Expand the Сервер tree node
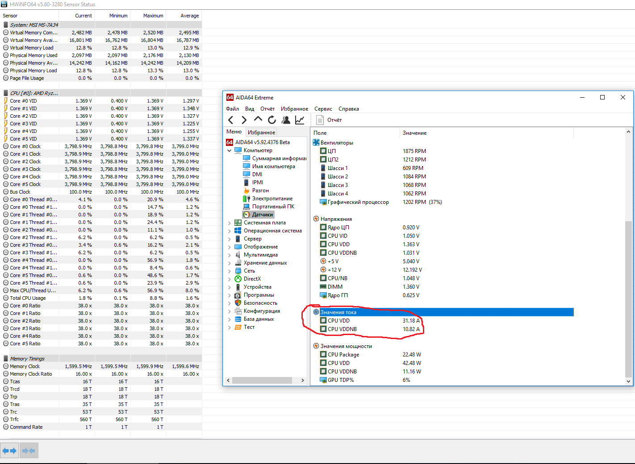Screen dimensions: 635x464 [x=230, y=239]
